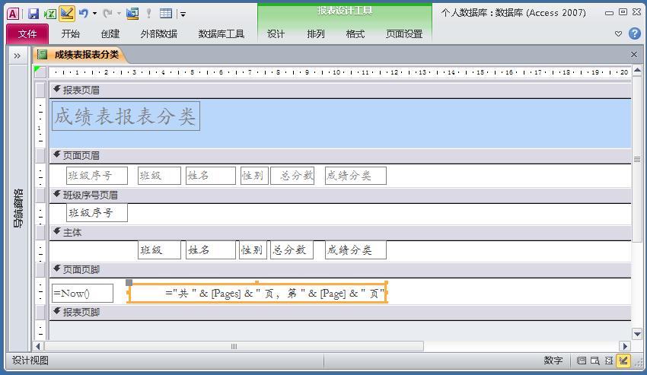Toggle the Design View icon in quick access toolbar
The image size is (647, 375).
click(x=66, y=14)
